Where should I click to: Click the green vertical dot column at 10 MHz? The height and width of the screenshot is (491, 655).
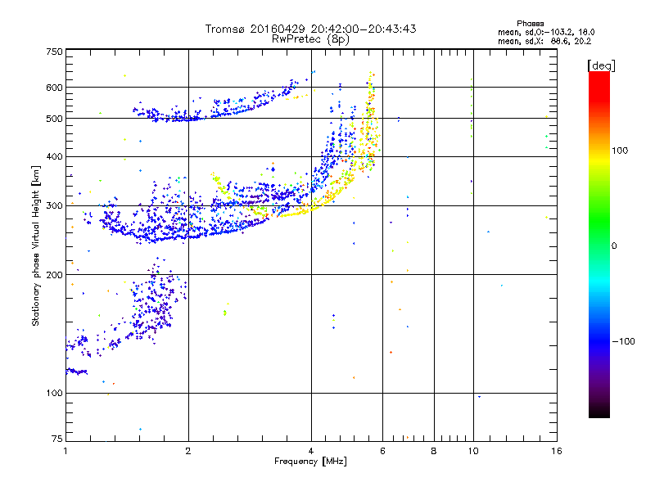coord(472,108)
